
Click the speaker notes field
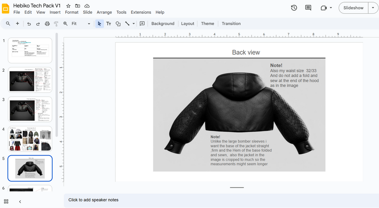coord(93,200)
